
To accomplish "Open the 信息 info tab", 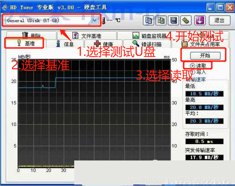I will click(x=65, y=44).
